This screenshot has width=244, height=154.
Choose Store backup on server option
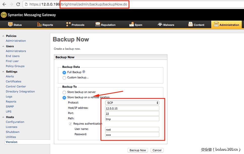coord(64,92)
